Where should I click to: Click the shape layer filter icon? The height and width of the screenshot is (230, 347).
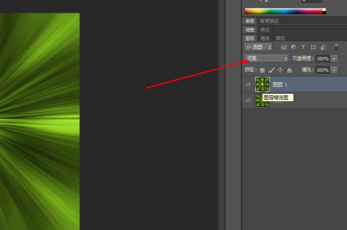313,47
